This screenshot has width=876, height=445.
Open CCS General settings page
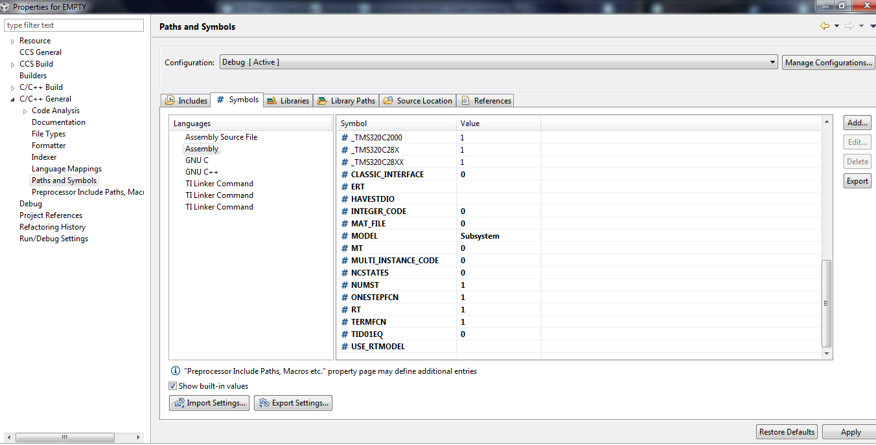(40, 52)
